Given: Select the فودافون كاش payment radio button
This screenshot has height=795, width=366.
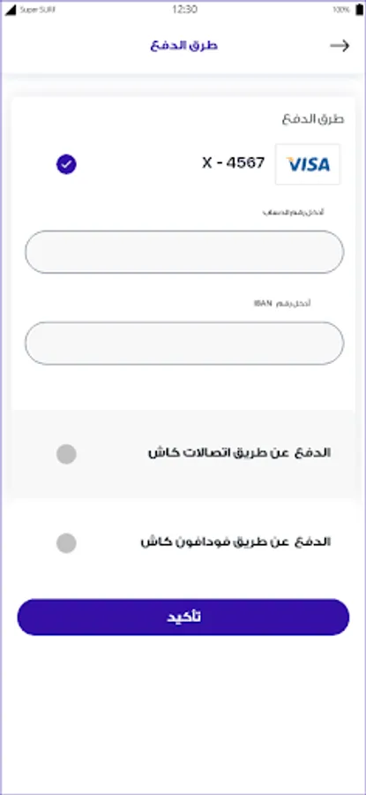Looking at the screenshot, I should (x=66, y=543).
